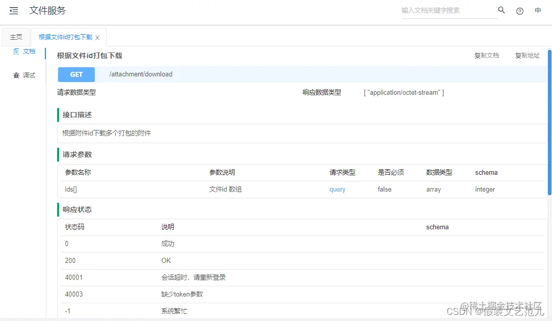This screenshot has height=321, width=552.
Task: Click the 调试 bug icon
Action: pyautogui.click(x=16, y=75)
